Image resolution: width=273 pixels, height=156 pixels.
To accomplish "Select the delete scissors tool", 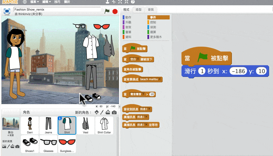I will click(114, 2).
